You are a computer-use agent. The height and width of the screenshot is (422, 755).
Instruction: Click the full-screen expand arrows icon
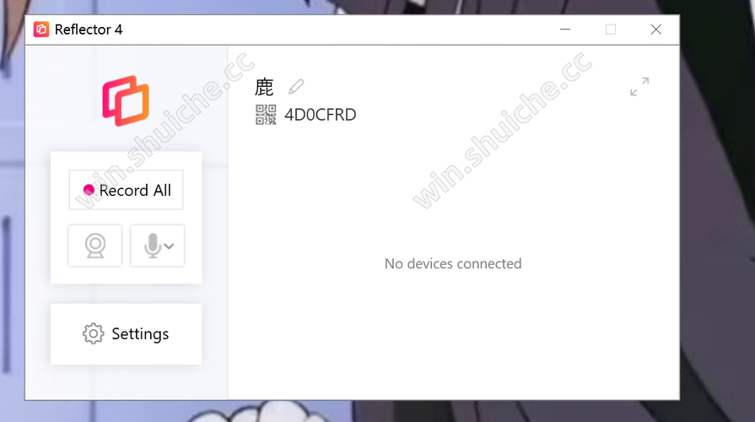[x=639, y=87]
